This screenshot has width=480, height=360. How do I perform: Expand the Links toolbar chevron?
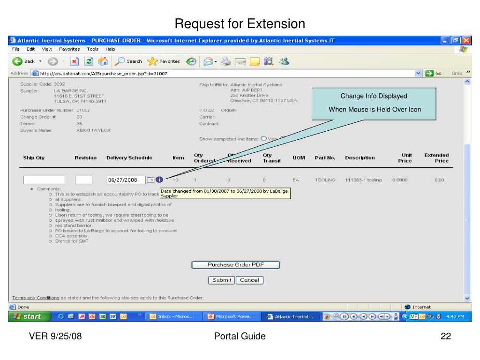pos(468,72)
